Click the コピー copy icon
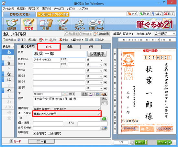The height and width of the screenshot is (147, 178). 43,40
